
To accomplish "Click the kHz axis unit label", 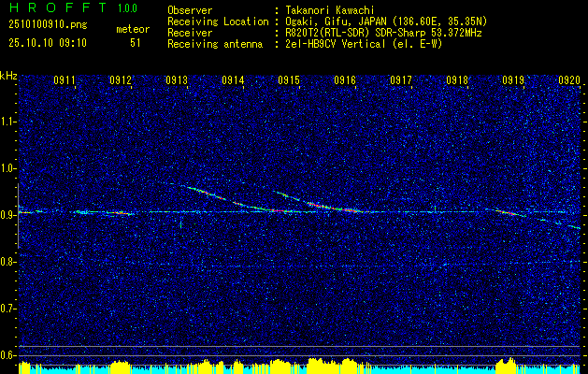I will tap(8, 76).
